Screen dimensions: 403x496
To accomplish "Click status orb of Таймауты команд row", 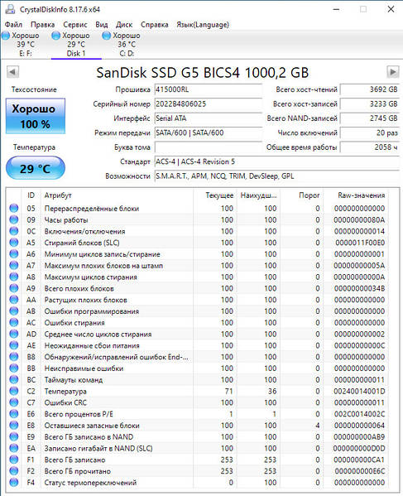I will pyautogui.click(x=14, y=379).
